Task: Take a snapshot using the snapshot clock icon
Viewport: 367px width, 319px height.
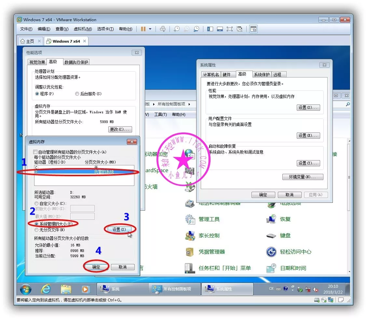Action: pyautogui.click(x=176, y=29)
